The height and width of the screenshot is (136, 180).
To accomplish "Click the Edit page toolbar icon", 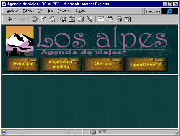I will click(128, 19).
